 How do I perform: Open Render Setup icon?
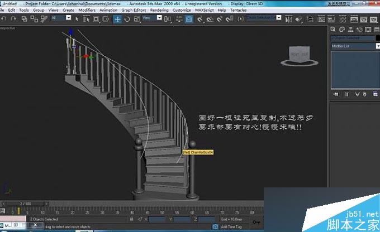[x=354, y=19]
